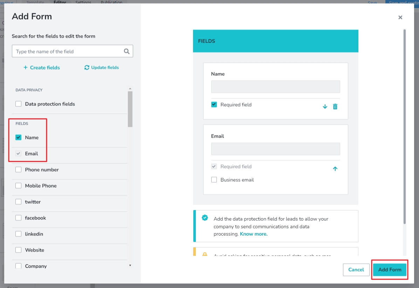Viewport: 419px width, 288px height.
Task: Move the Name field down with arrow icon
Action: pos(325,106)
